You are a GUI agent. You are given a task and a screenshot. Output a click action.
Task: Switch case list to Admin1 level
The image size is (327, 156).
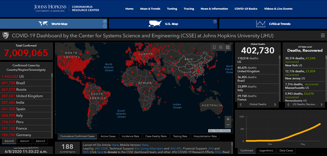(25, 141)
